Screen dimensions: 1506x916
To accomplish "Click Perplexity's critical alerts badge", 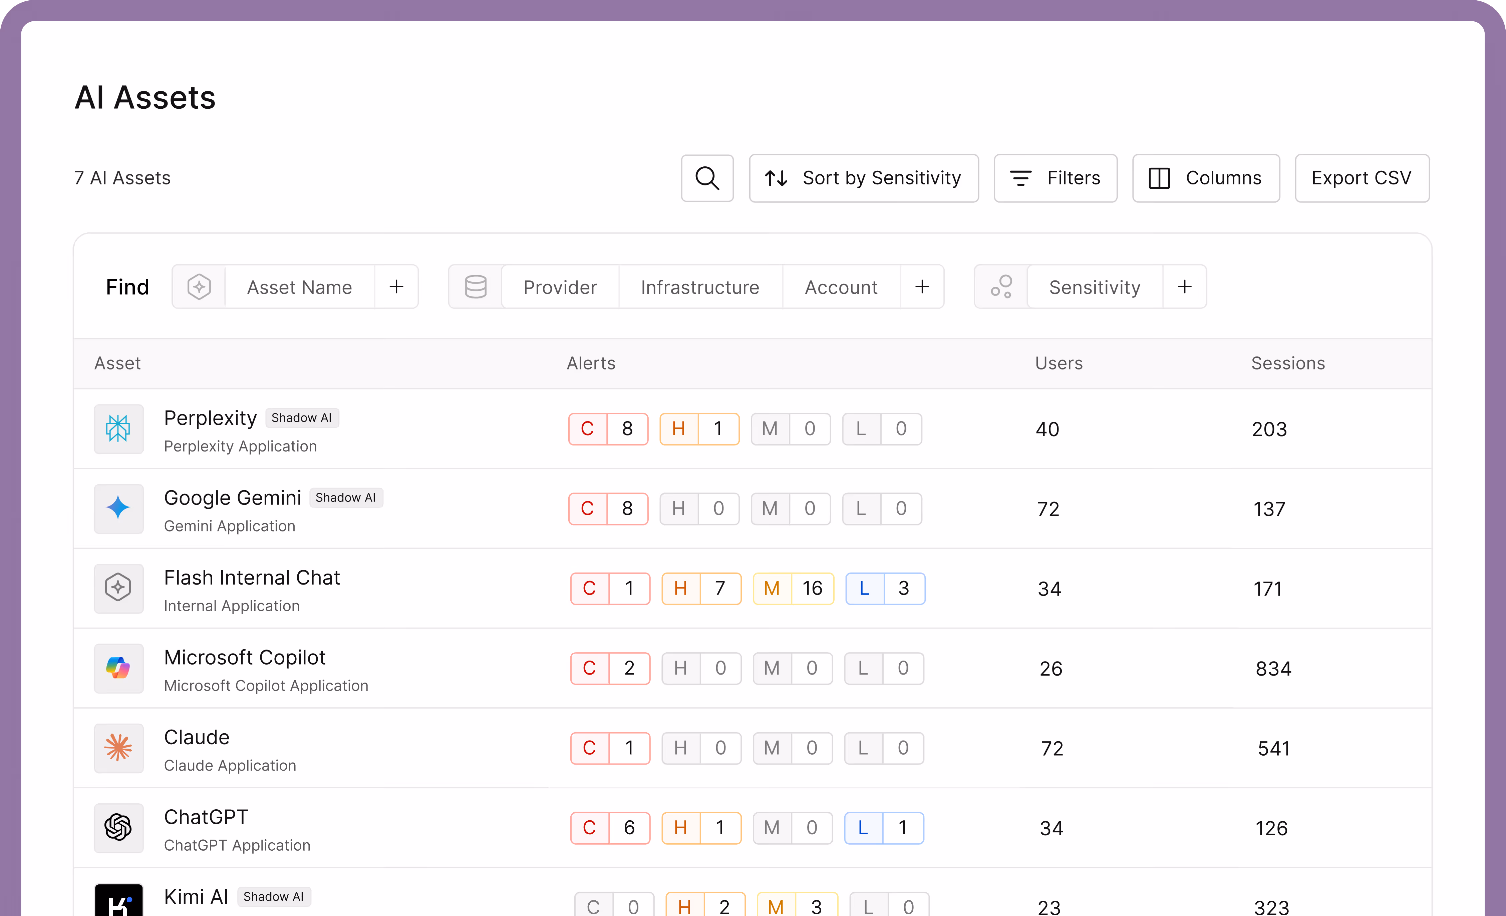I will coord(608,429).
